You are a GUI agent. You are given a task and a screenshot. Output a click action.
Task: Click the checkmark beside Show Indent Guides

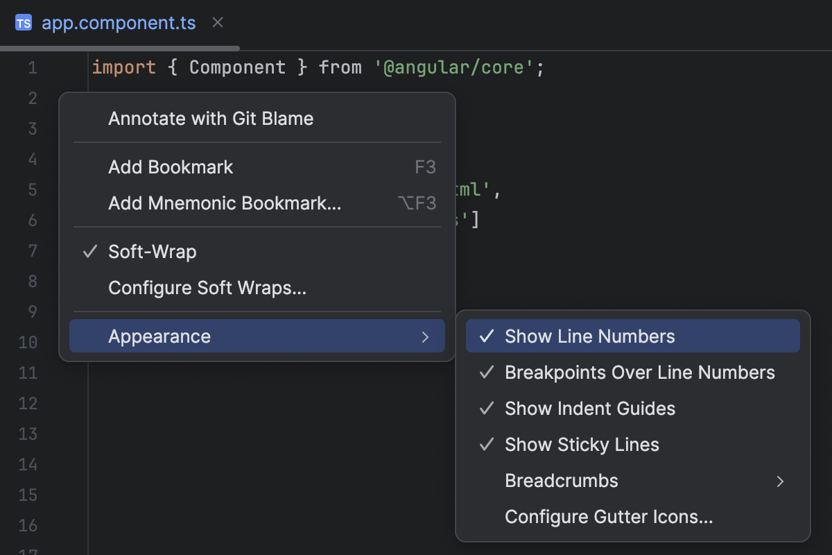tap(485, 408)
